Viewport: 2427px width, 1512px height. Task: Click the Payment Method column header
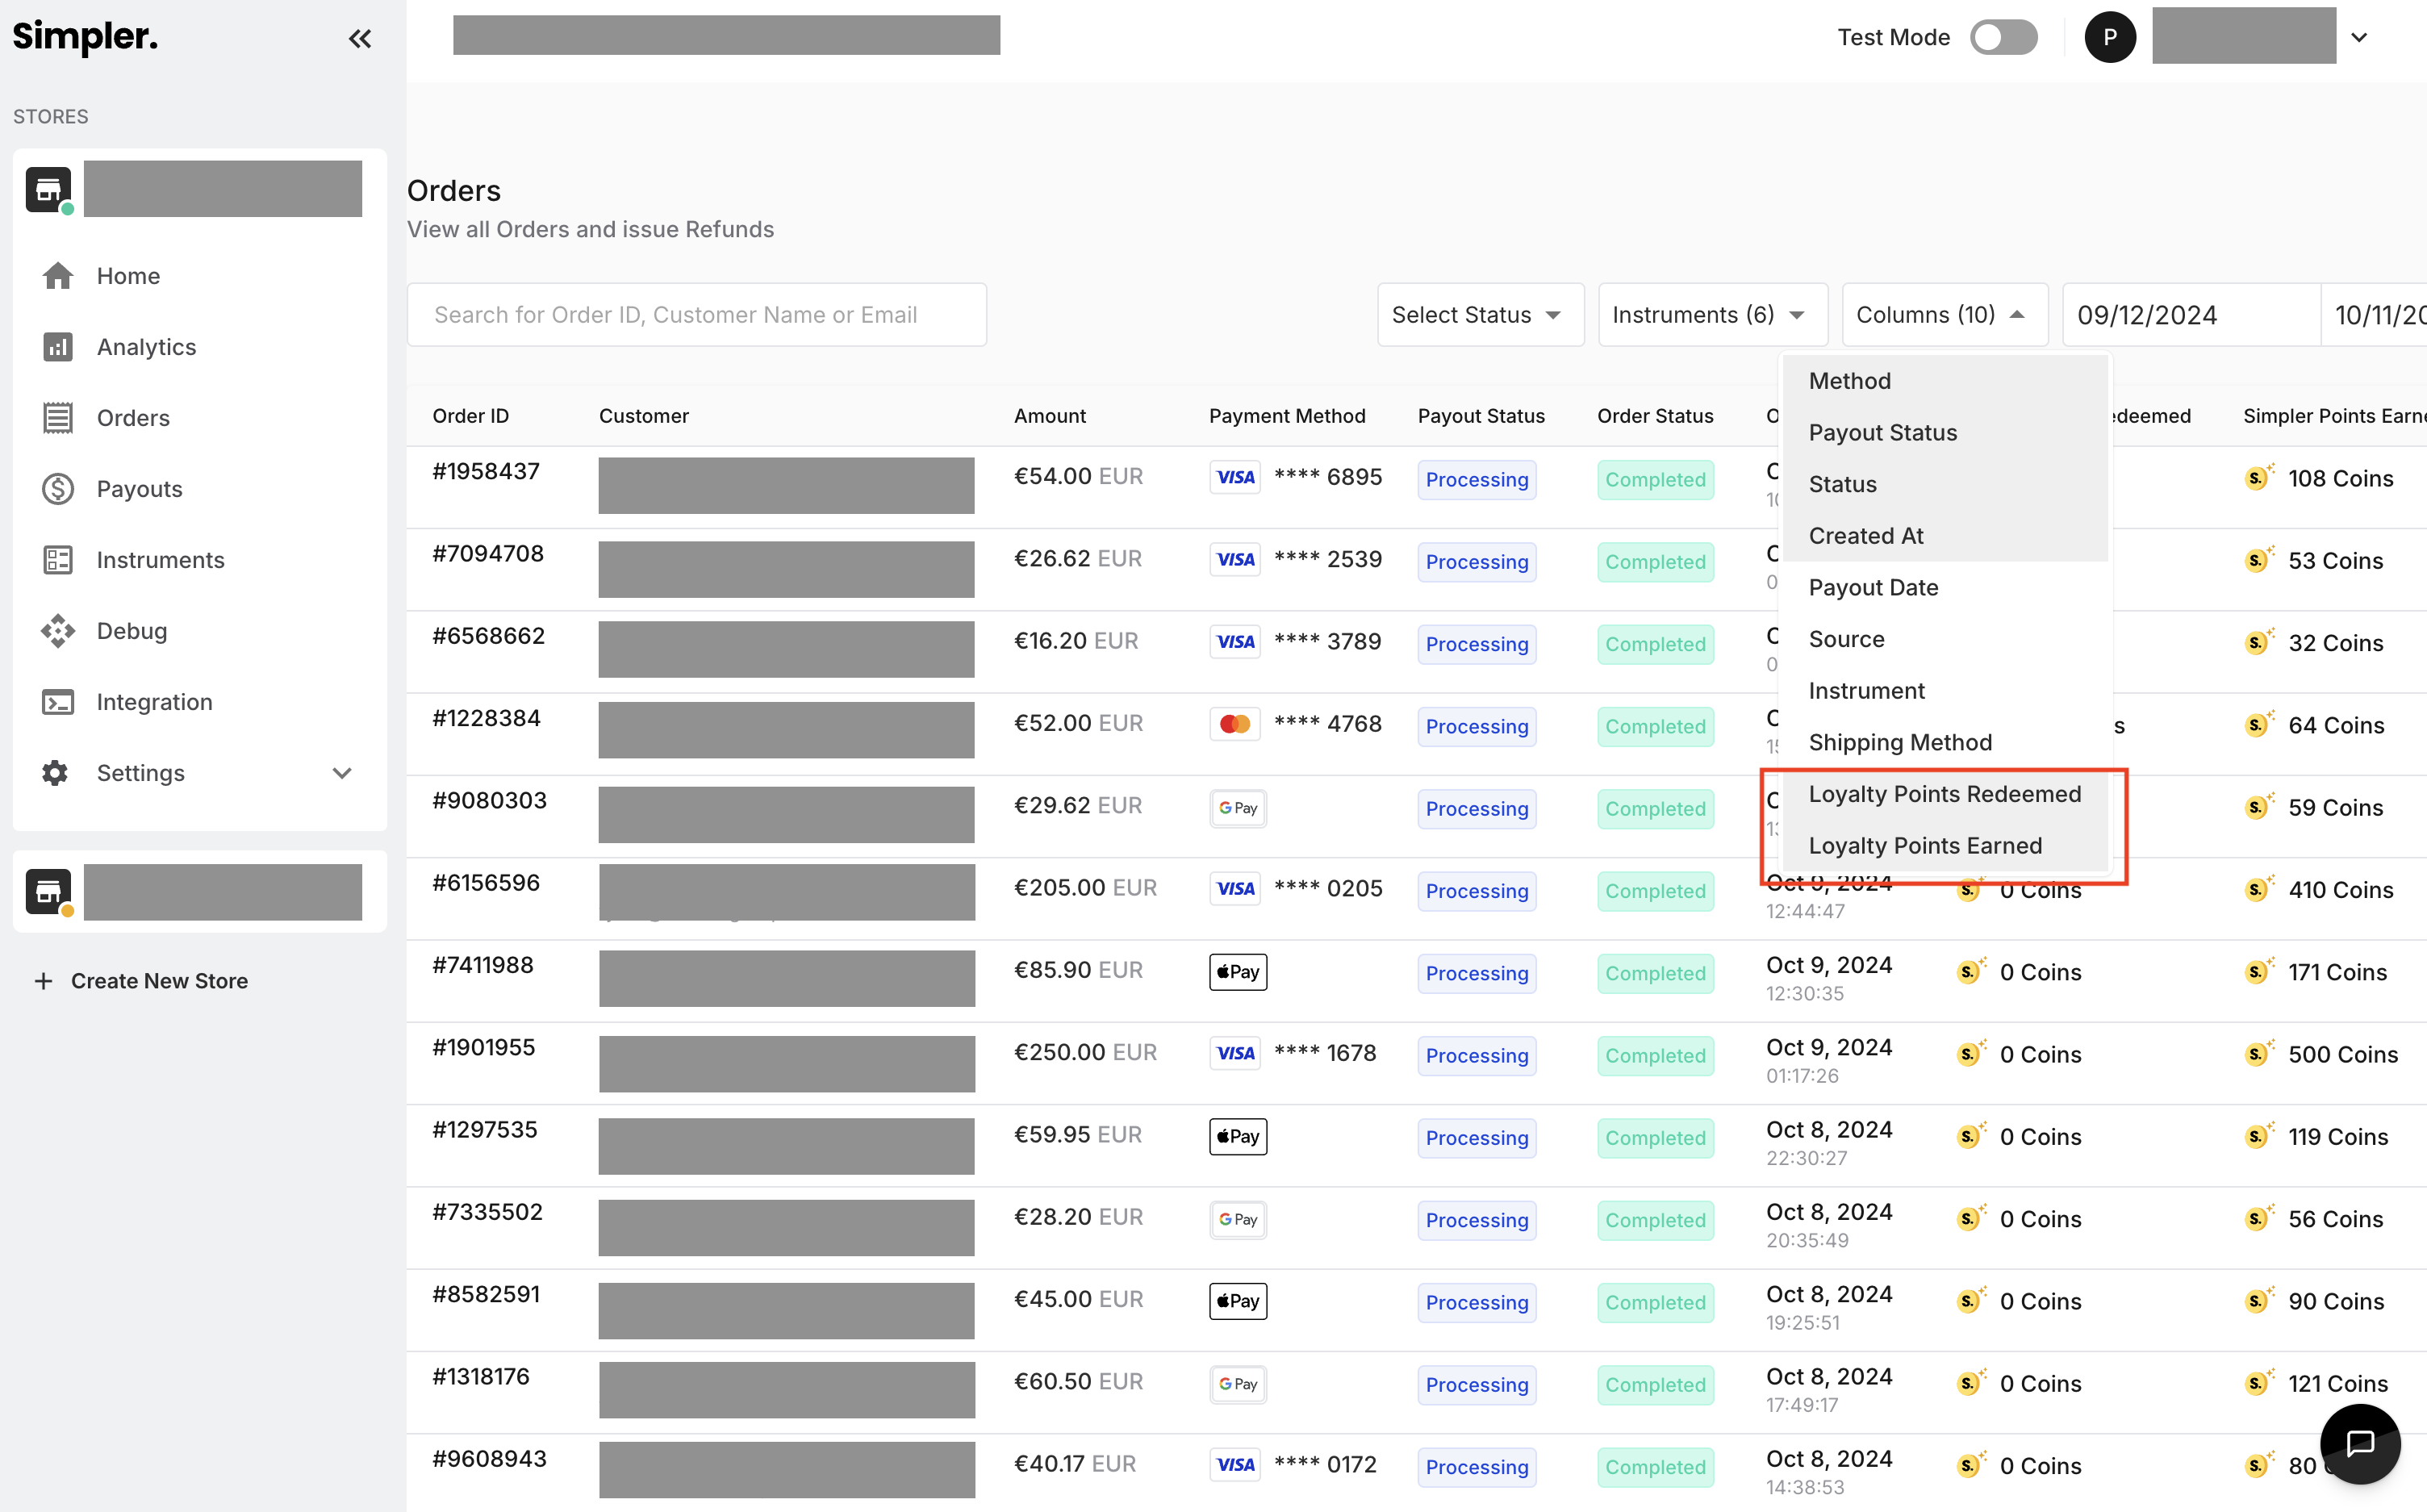click(1287, 415)
